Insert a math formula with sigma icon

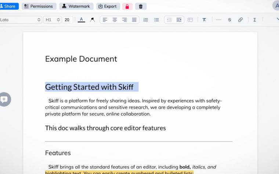(x=255, y=20)
